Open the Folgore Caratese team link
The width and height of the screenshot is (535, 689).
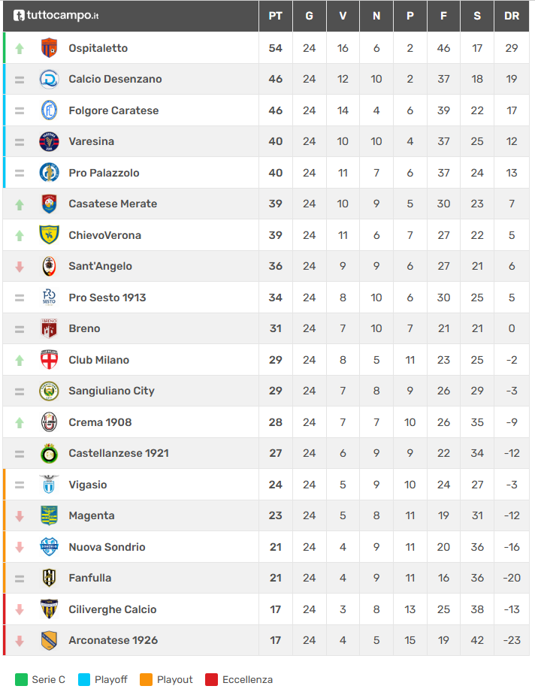(x=113, y=110)
